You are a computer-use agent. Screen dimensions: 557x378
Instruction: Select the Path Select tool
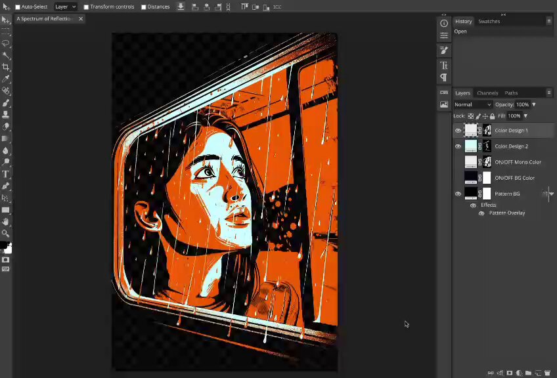(x=6, y=198)
